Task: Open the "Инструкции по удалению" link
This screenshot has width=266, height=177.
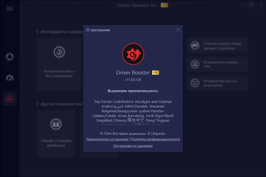Action: click(133, 146)
